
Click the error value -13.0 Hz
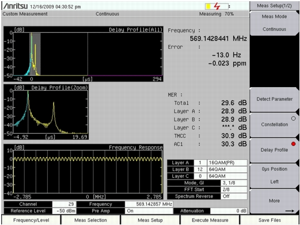point(226,55)
